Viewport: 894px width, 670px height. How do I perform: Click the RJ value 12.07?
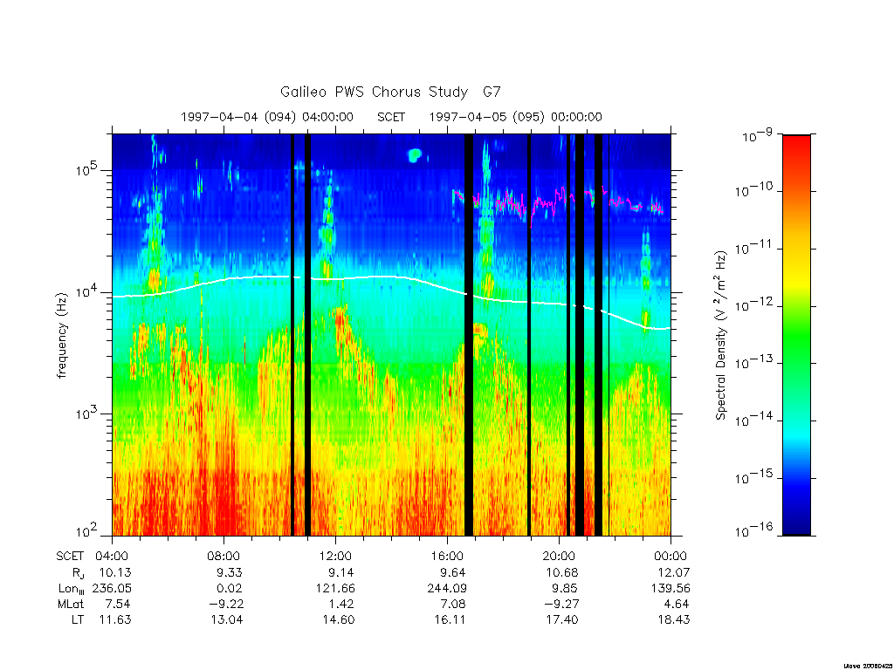click(674, 572)
